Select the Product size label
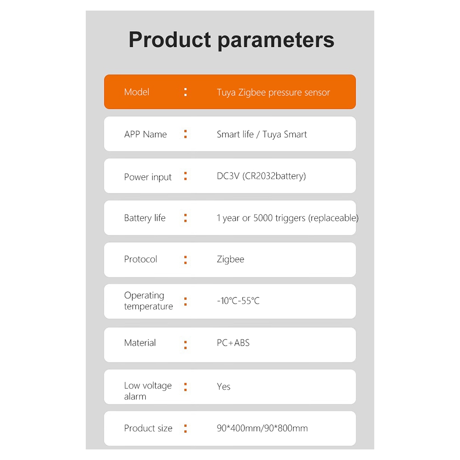This screenshot has width=460, height=460. click(x=148, y=428)
